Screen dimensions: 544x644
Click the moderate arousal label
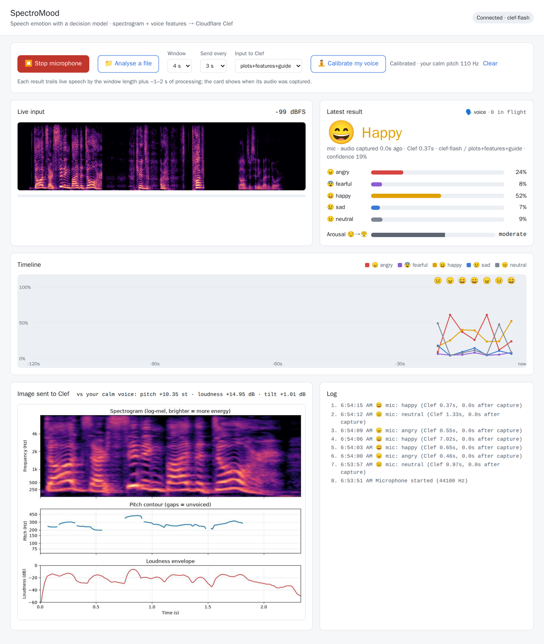[513, 234]
